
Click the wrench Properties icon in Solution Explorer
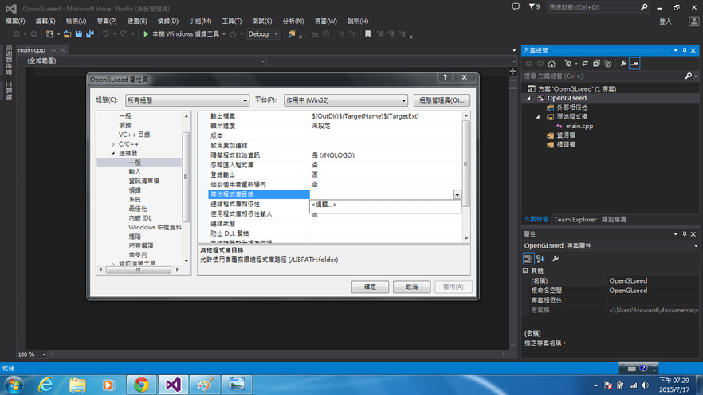623,64
